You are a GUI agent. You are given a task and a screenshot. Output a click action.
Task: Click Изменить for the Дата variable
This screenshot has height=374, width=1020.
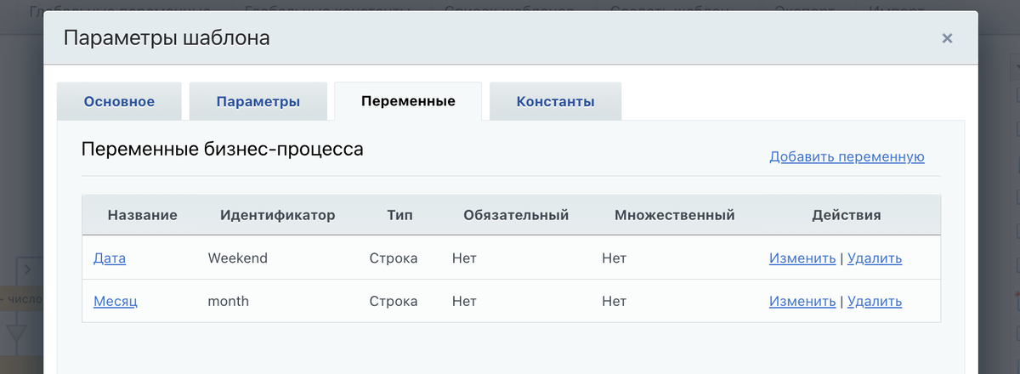(802, 258)
